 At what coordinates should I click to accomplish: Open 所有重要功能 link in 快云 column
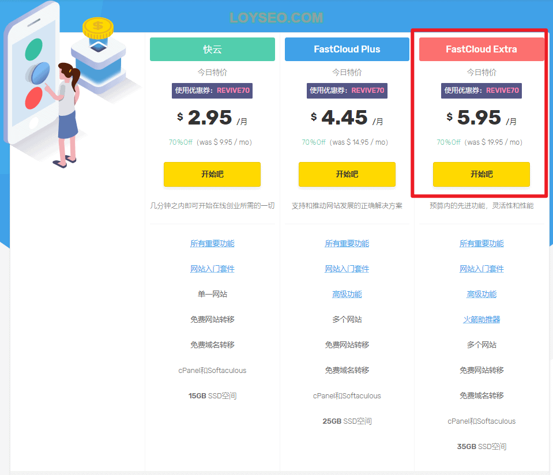click(212, 244)
